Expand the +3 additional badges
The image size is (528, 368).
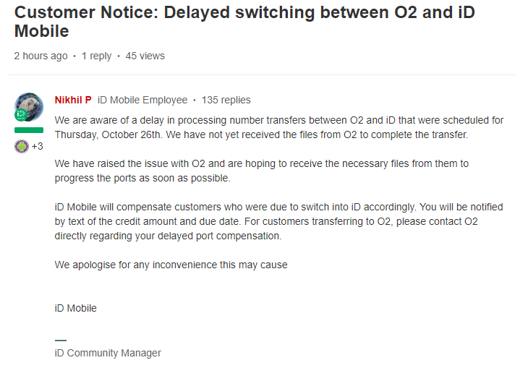[38, 147]
